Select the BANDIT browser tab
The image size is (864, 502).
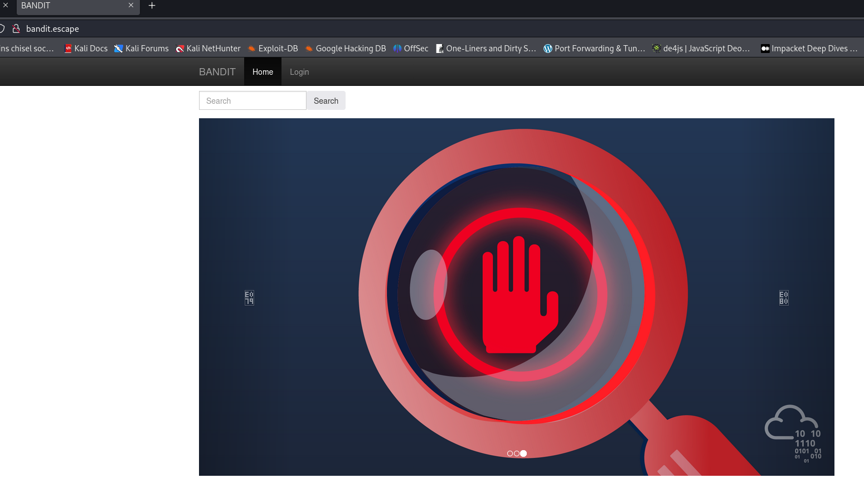click(x=78, y=6)
